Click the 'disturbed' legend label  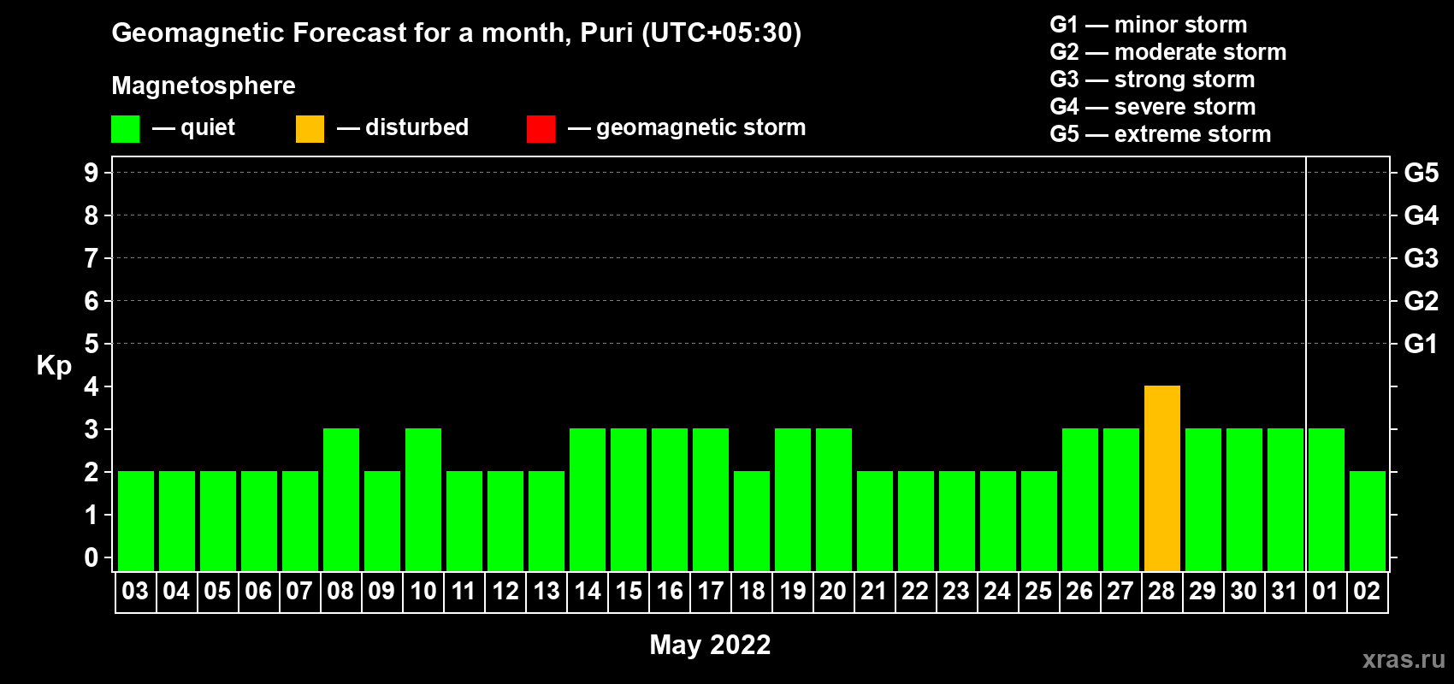click(x=417, y=127)
